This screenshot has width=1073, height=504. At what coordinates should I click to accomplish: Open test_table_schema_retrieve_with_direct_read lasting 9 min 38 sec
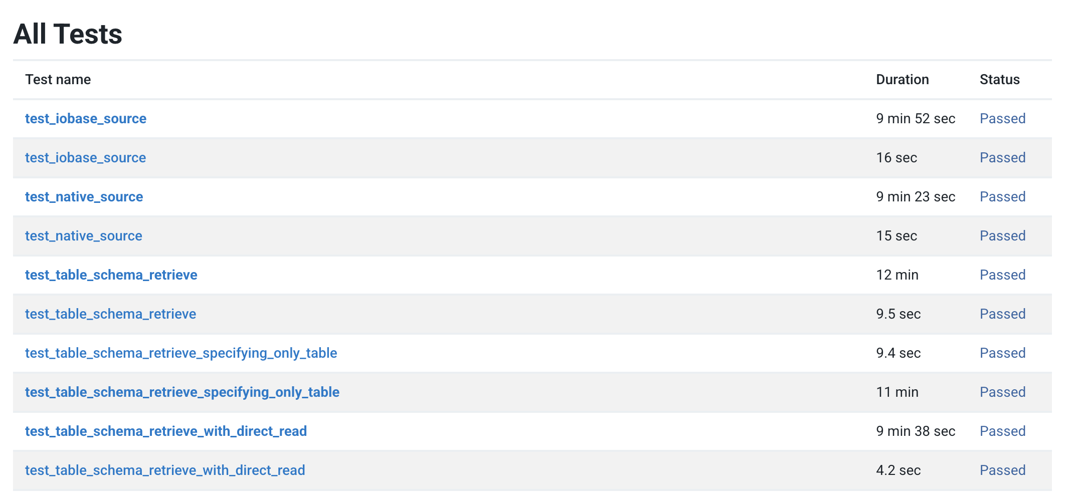tap(166, 431)
